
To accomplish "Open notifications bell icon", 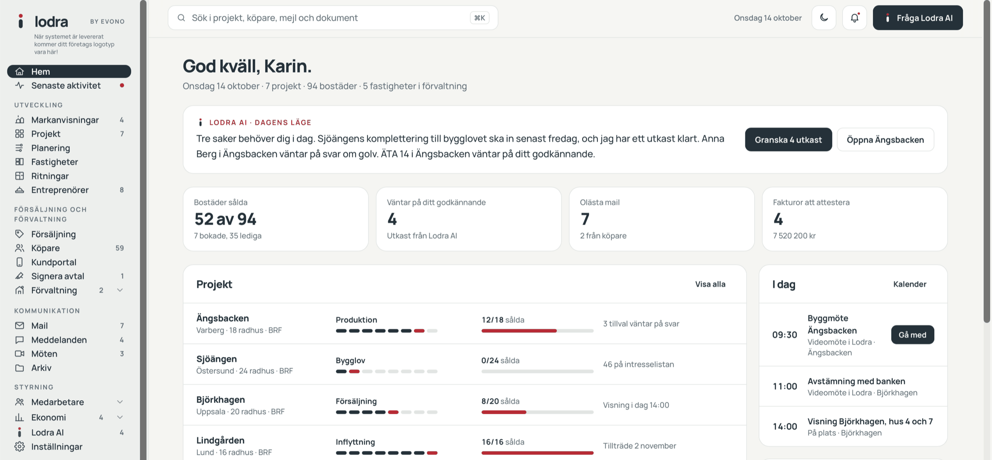I will [854, 18].
